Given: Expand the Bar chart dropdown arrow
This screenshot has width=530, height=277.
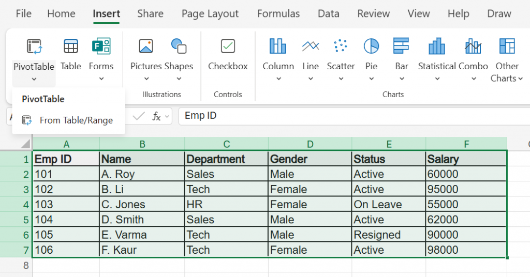Looking at the screenshot, I should pyautogui.click(x=402, y=79).
